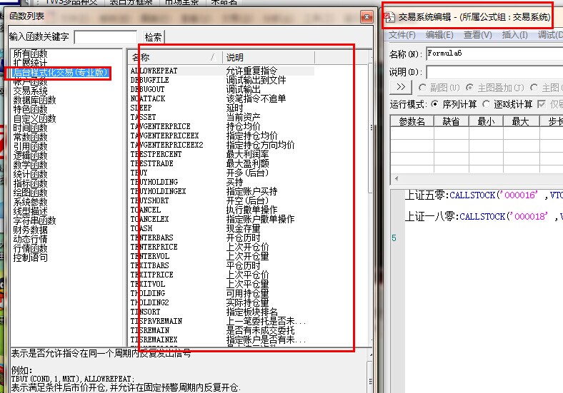
Task: Choose the 副图 radio option
Action: point(422,87)
